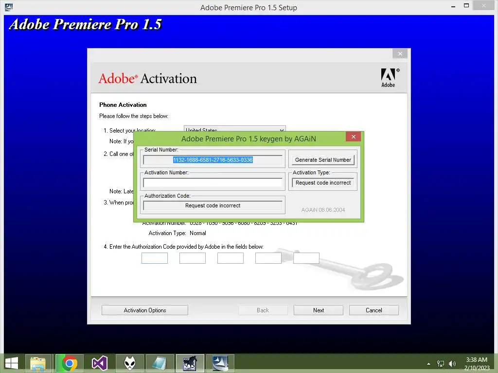Focus the fifth Authorization Code box
This screenshot has height=373, width=498.
306,258
